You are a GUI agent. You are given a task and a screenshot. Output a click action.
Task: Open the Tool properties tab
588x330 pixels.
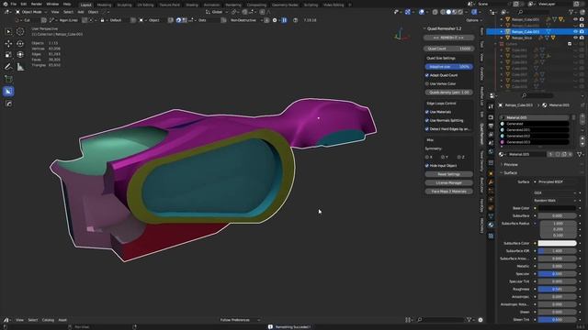pyautogui.click(x=491, y=106)
